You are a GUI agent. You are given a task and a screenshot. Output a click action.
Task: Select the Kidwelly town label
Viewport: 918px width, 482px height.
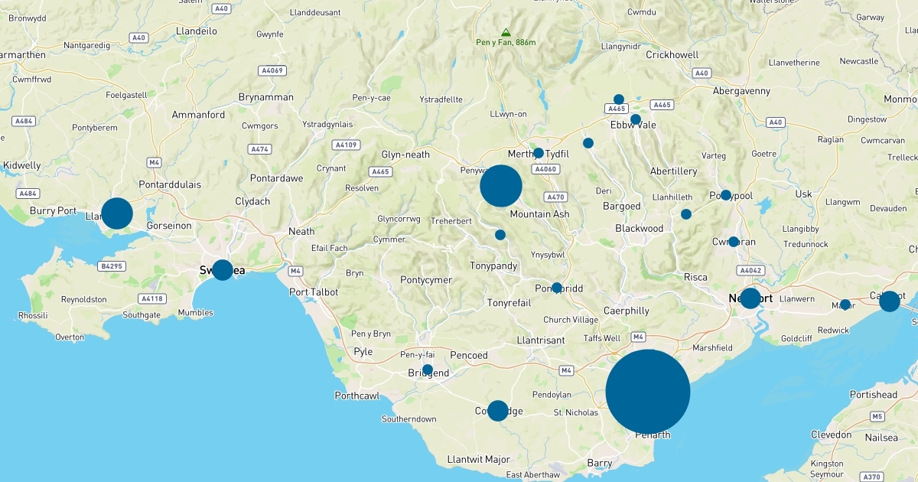coord(22,165)
